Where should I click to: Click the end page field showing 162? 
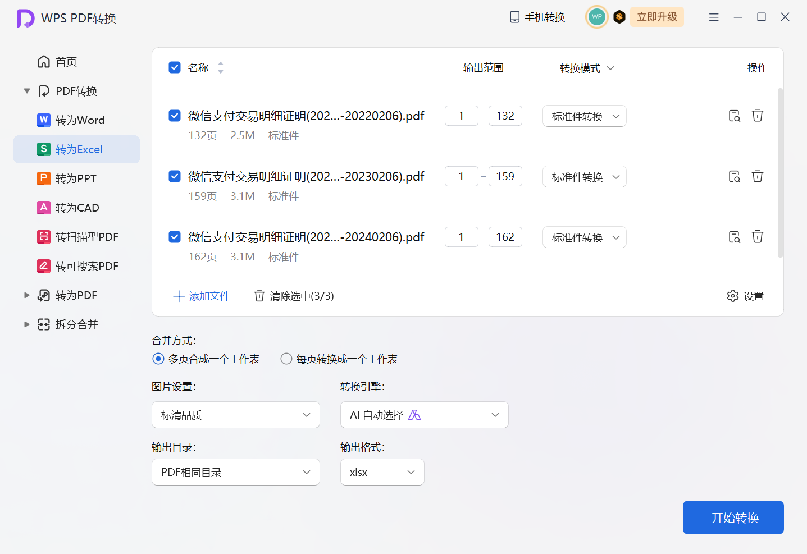click(x=505, y=237)
